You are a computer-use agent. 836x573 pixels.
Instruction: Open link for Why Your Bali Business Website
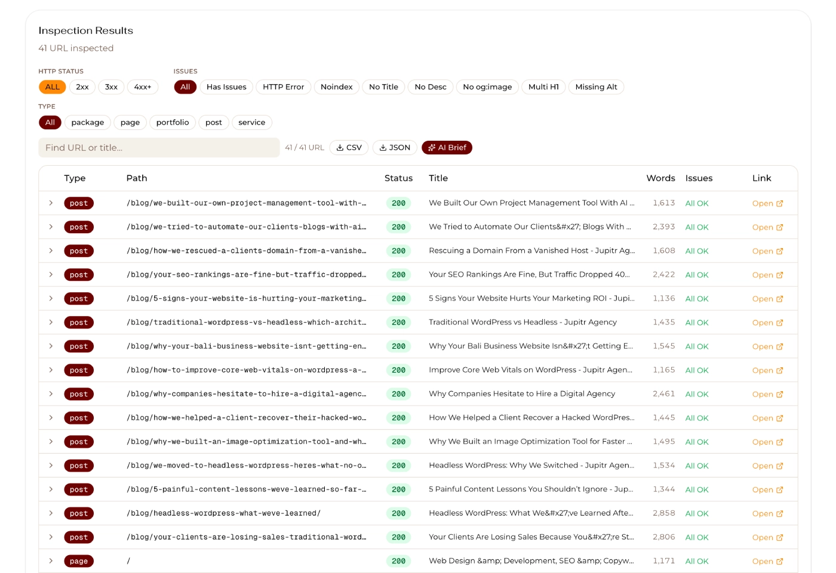tap(767, 346)
